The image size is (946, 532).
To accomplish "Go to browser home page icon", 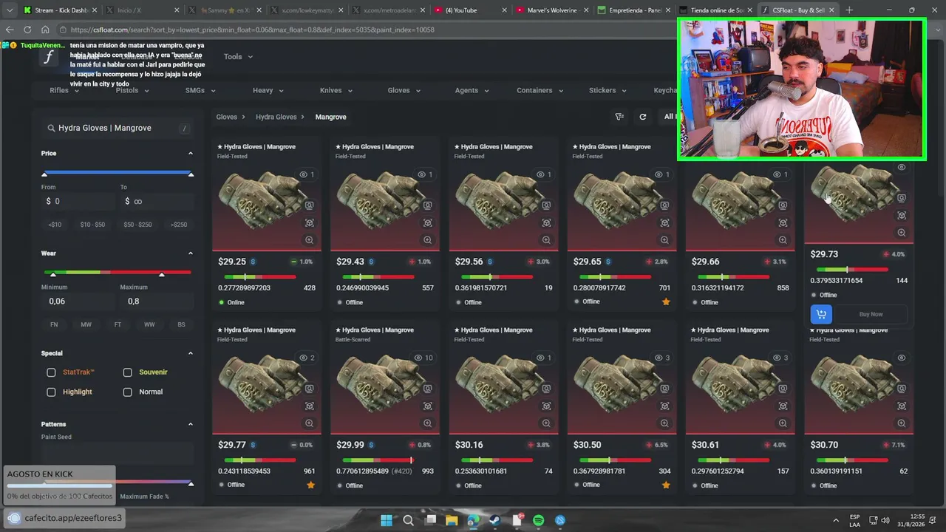I will [45, 30].
